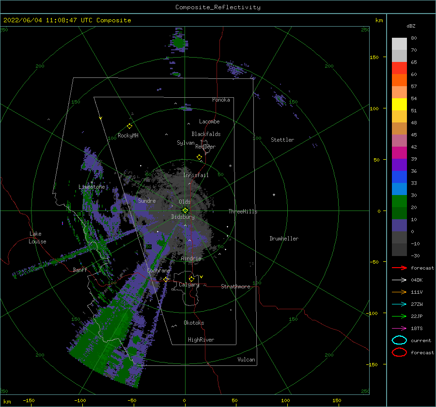Click the cyan 27ZW arrow in legend
The image size is (436, 407).
click(399, 304)
